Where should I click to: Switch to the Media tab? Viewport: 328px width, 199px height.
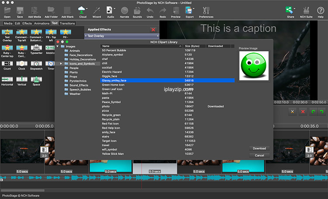pos(8,24)
